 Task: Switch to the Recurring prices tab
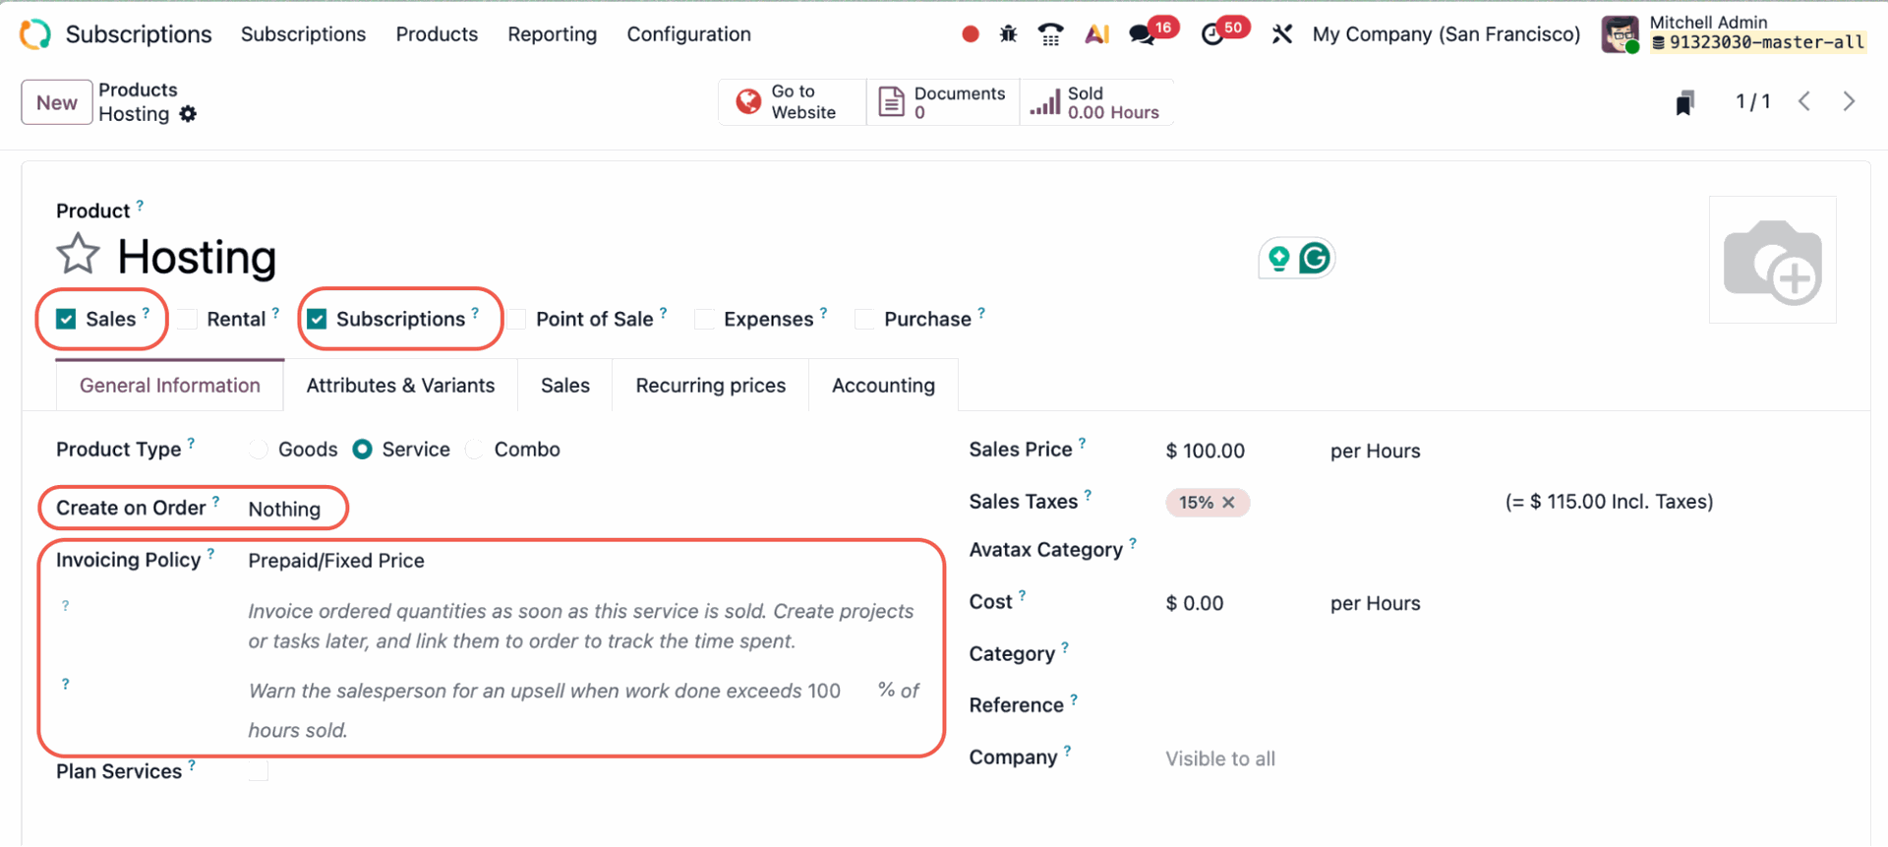pyautogui.click(x=710, y=386)
